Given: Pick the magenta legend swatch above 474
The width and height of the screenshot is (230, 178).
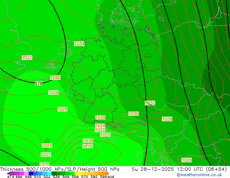Looking at the screenshot, I should (11, 174).
